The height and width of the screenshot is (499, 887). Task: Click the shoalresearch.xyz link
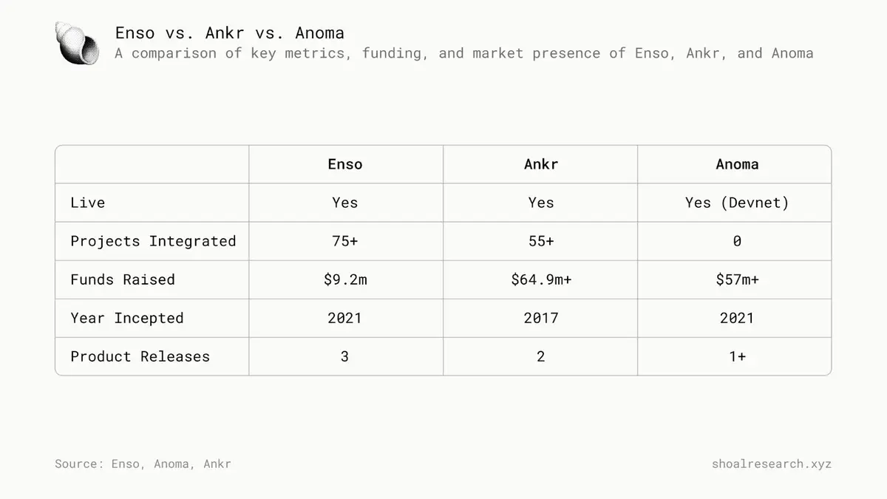[771, 464]
